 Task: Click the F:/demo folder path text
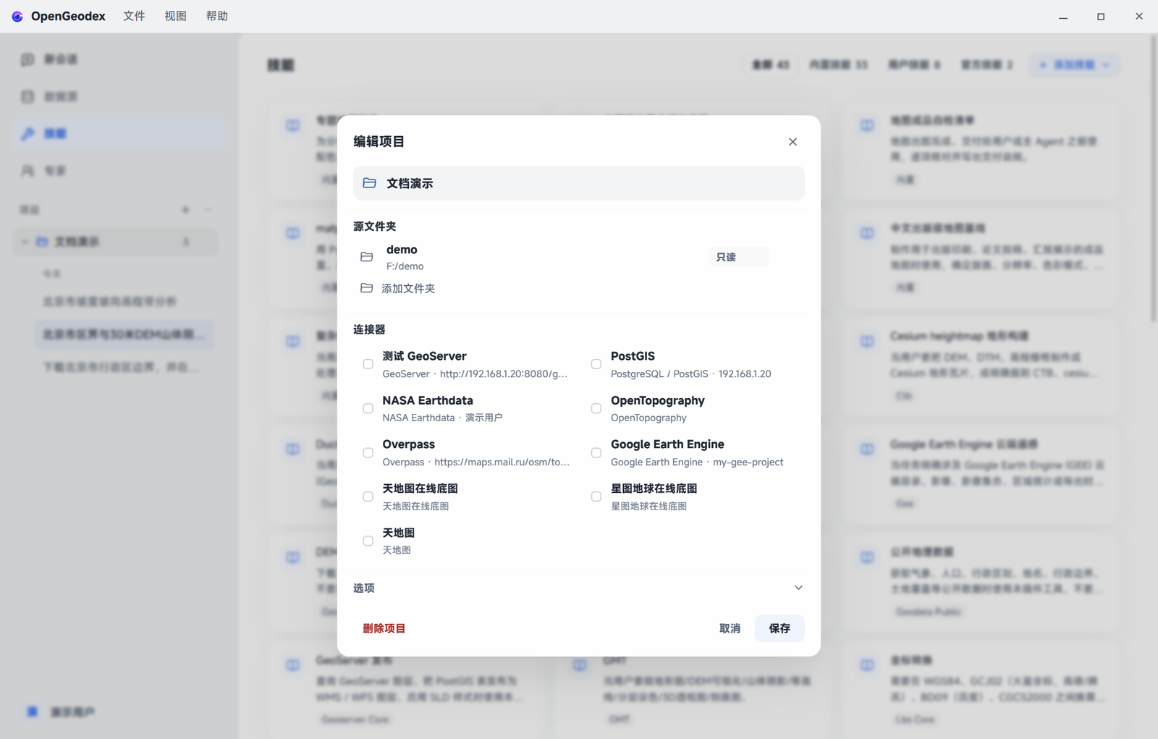(405, 266)
